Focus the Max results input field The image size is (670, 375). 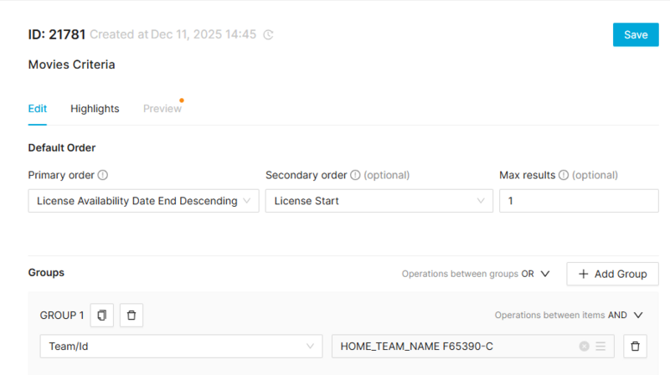pyautogui.click(x=578, y=201)
